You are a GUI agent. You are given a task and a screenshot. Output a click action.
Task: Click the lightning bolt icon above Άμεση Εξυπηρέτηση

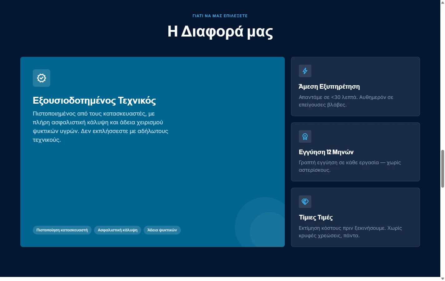(305, 71)
